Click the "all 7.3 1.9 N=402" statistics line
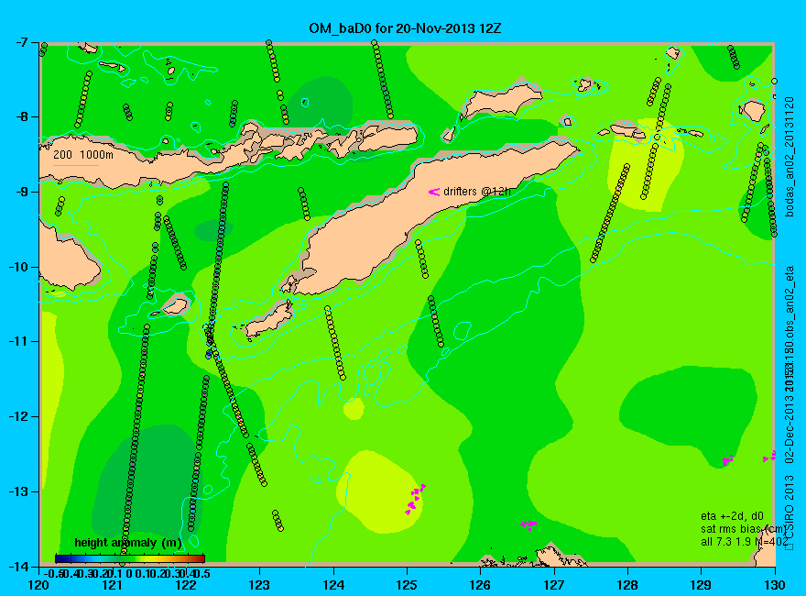 [x=744, y=542]
